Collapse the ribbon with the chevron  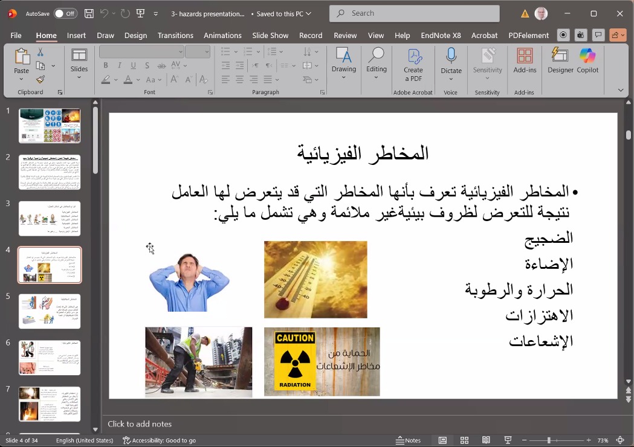pos(621,90)
